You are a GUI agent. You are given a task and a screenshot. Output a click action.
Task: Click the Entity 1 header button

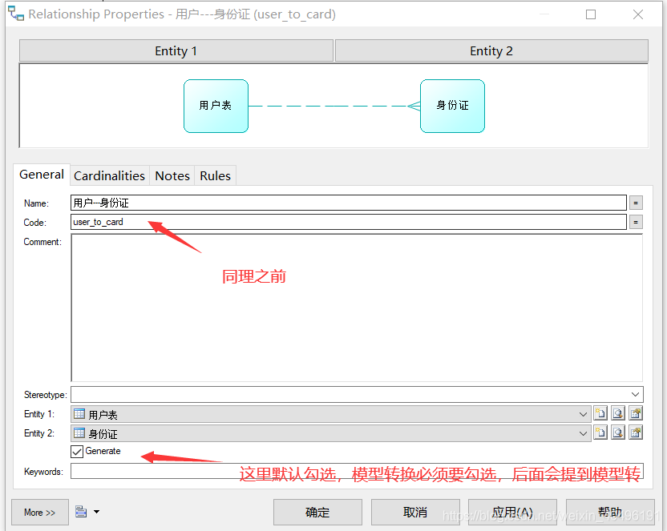point(176,51)
